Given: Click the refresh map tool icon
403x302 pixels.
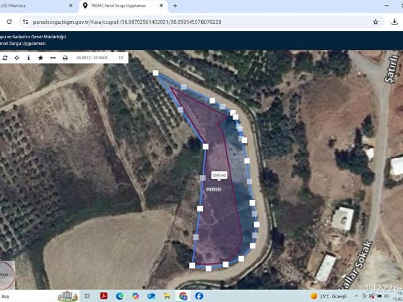Looking at the screenshot, I should click(x=5, y=57).
